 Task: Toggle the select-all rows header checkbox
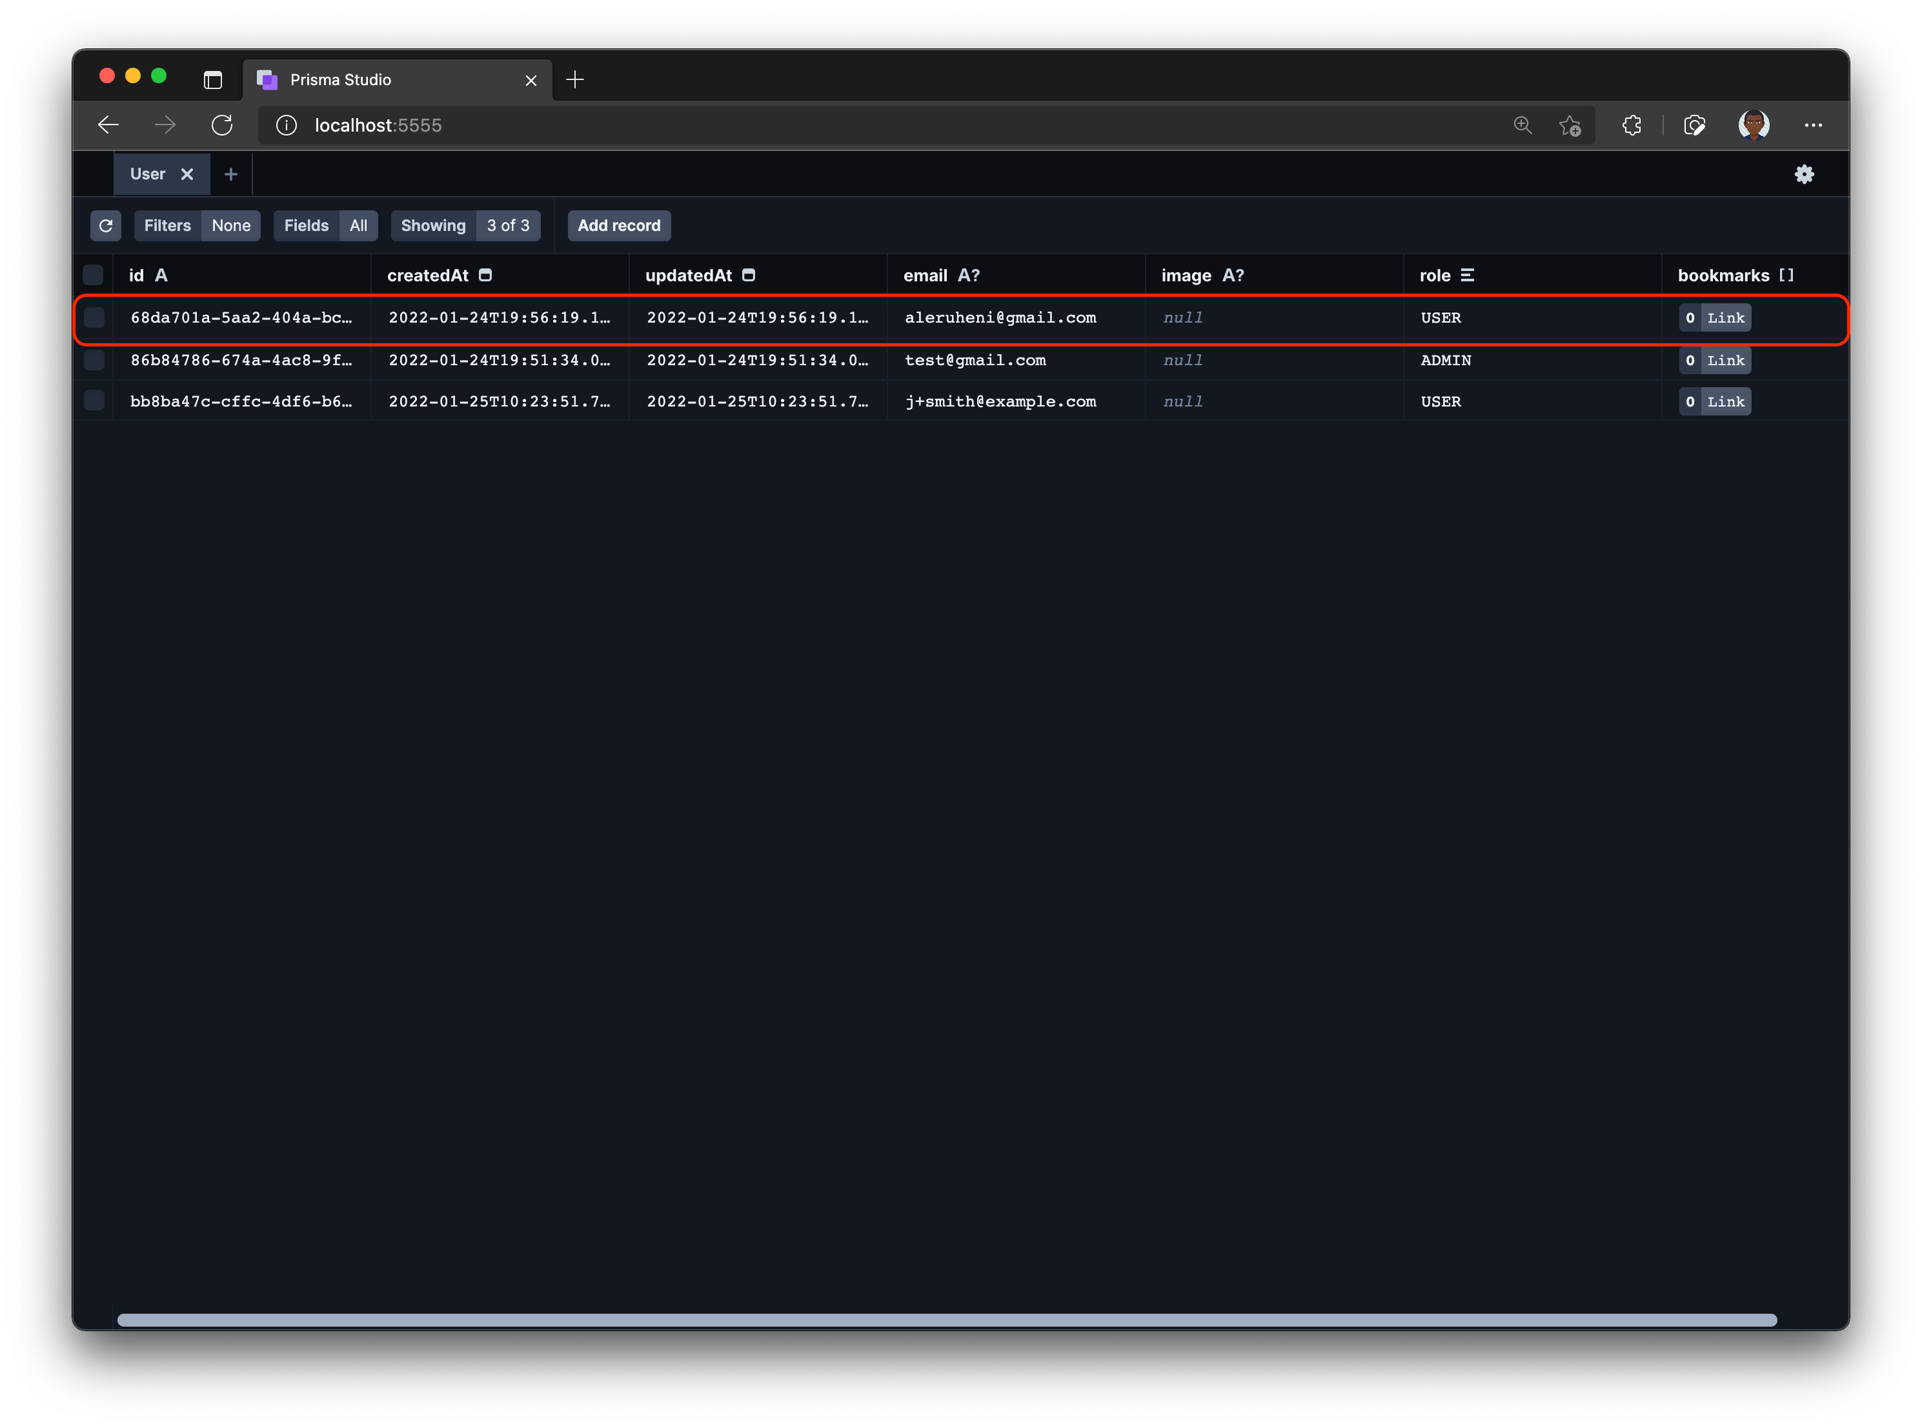click(93, 276)
